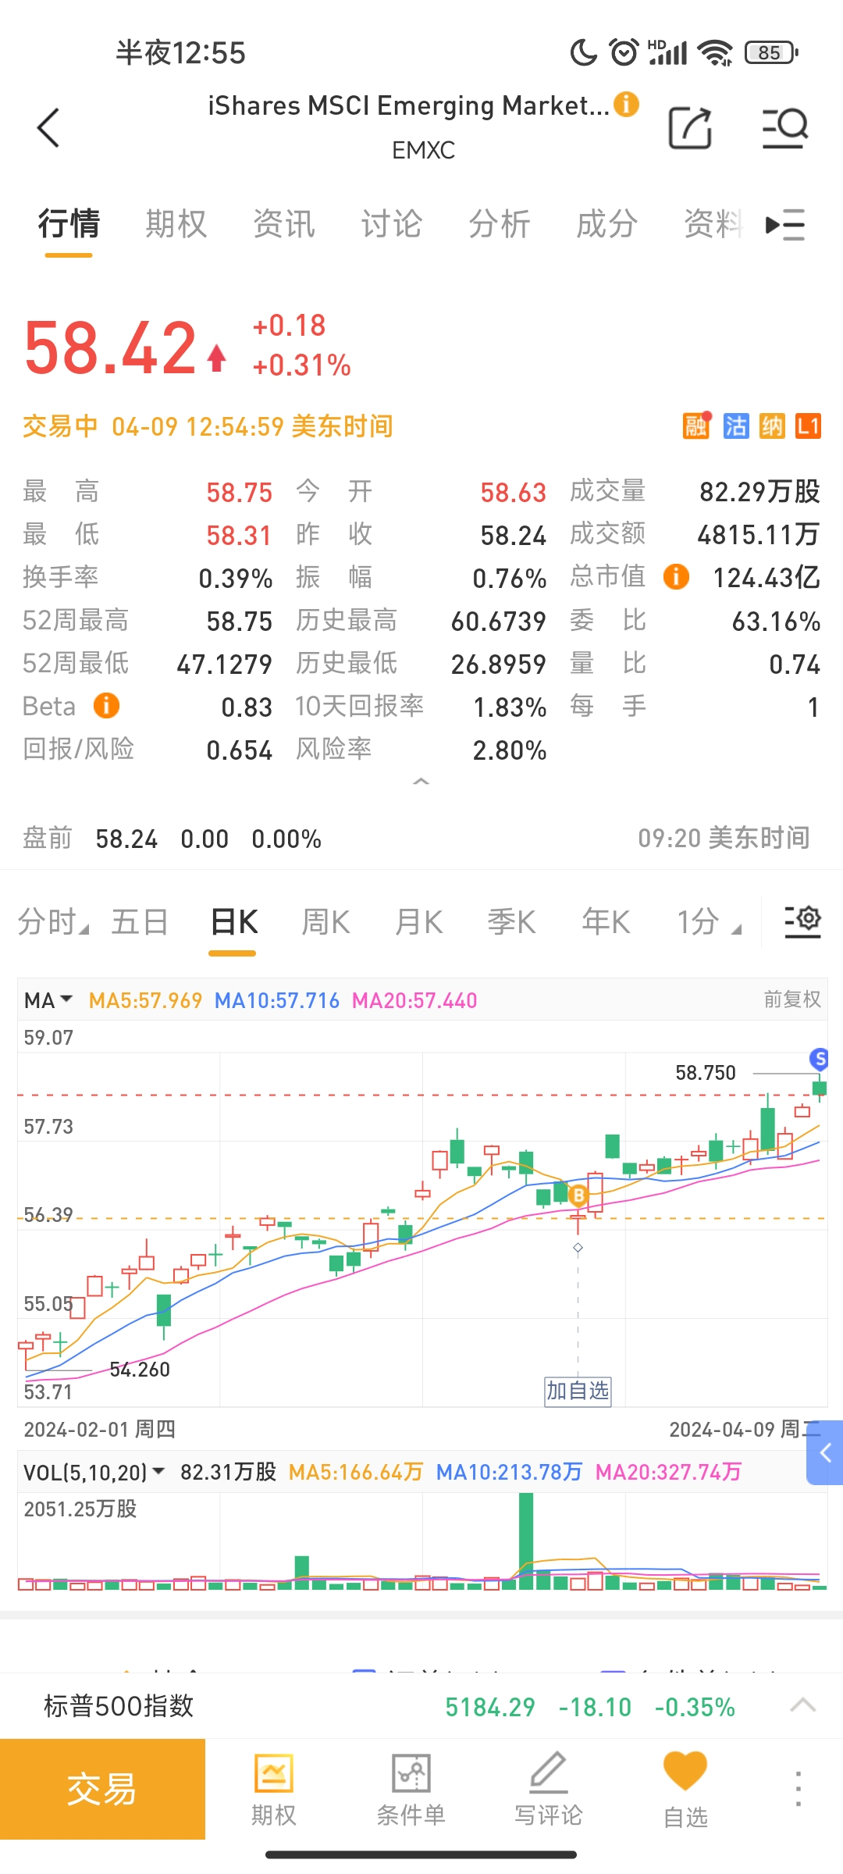
Task: Tap the S sell marker on chart
Action: point(819,1059)
